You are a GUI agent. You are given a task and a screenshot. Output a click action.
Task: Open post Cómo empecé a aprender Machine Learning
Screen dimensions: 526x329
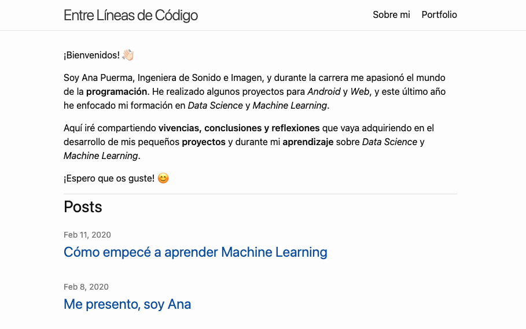tap(195, 252)
